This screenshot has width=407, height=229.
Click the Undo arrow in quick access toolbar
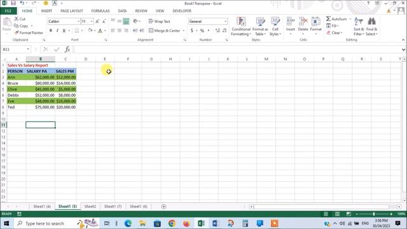click(22, 3)
